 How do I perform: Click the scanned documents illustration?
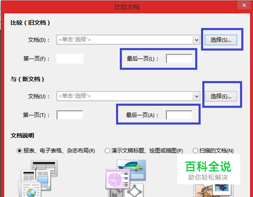[214, 190]
